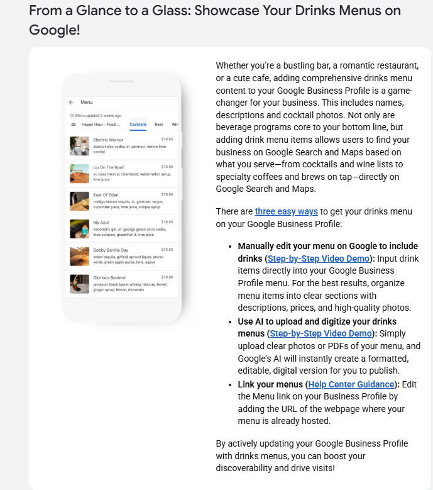This screenshot has width=433, height=490.
Task: Click the 'Bobby Bonilla Day' item name
Action: click(111, 250)
